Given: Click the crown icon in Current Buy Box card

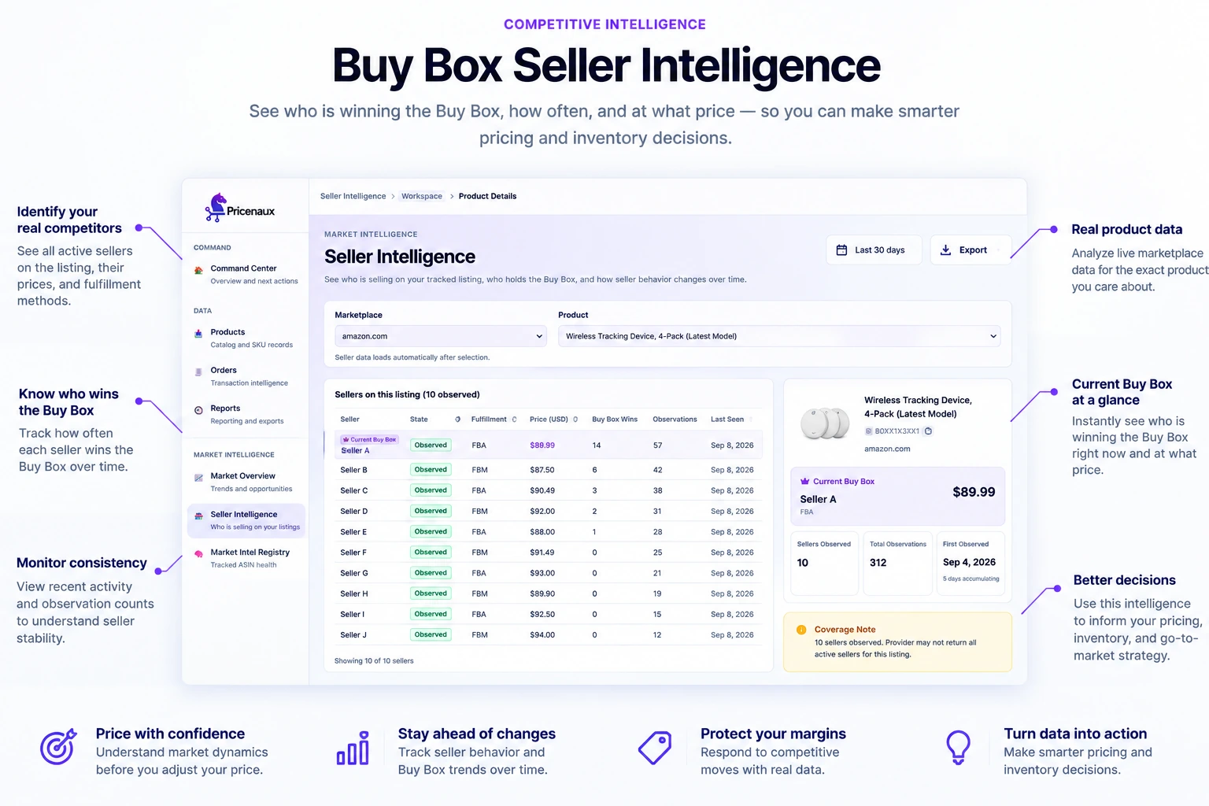Looking at the screenshot, I should [x=804, y=481].
